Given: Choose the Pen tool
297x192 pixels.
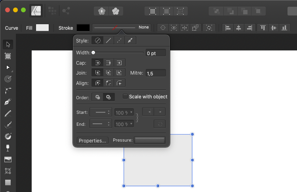Looking at the screenshot, I should (x=8, y=102).
